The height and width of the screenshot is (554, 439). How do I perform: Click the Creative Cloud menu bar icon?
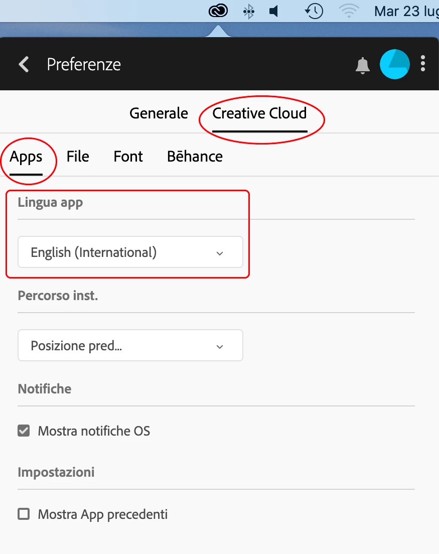218,11
